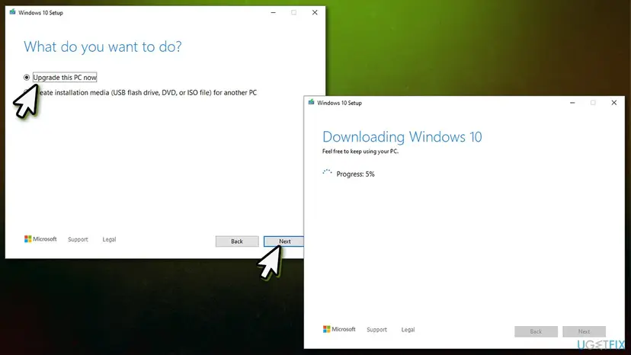
Task: Click the Microsoft logo in the left Setup window
Action: click(40, 239)
